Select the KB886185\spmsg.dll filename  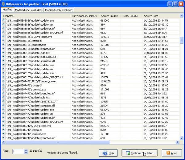click(x=24, y=41)
